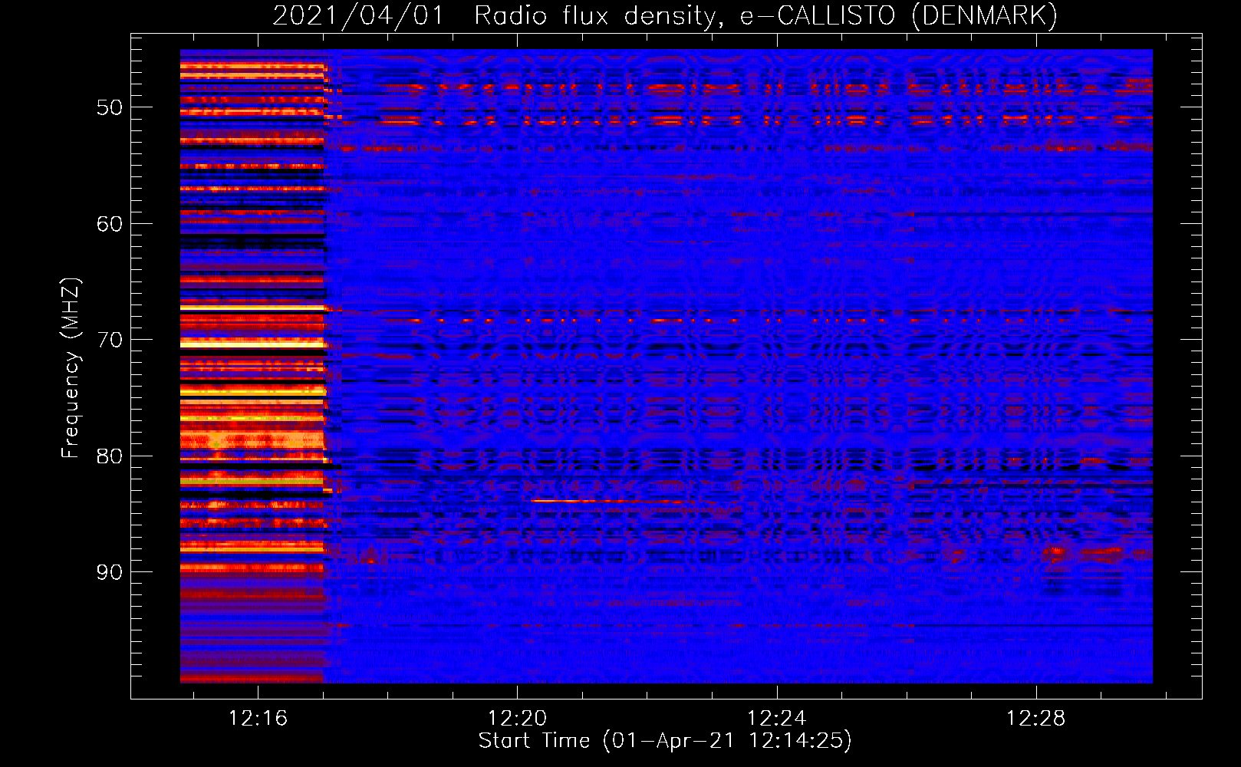Select the 'Frequency (MHZ)' axis label
The height and width of the screenshot is (767, 1241).
[x=70, y=368]
